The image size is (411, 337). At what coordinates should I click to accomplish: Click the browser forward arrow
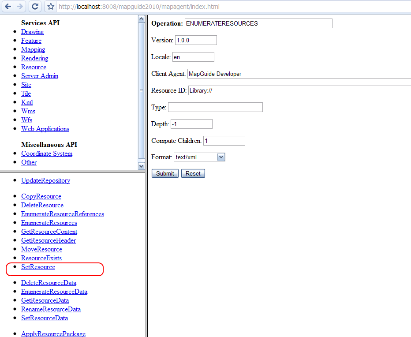(x=20, y=7)
